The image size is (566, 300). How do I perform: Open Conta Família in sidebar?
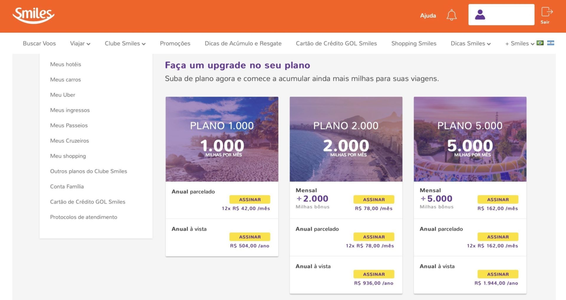tap(67, 187)
